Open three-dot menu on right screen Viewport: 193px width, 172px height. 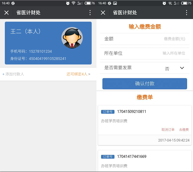coord(187,13)
